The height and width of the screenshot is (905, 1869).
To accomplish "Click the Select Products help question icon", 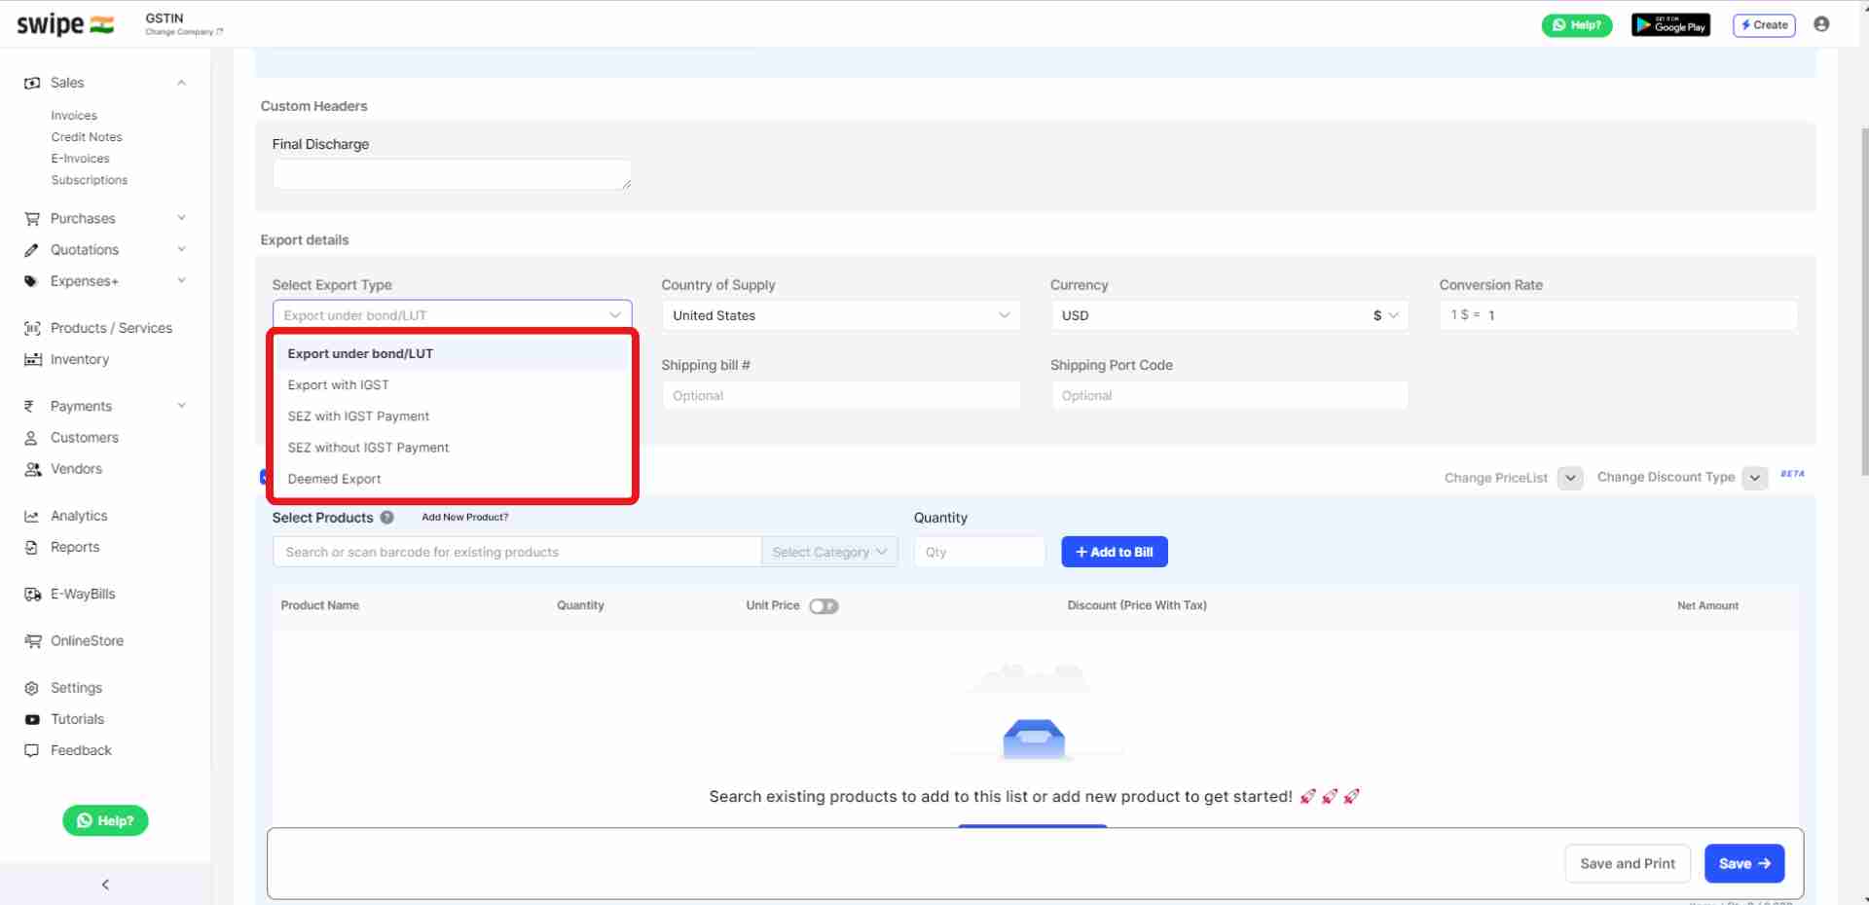I will click(x=386, y=518).
